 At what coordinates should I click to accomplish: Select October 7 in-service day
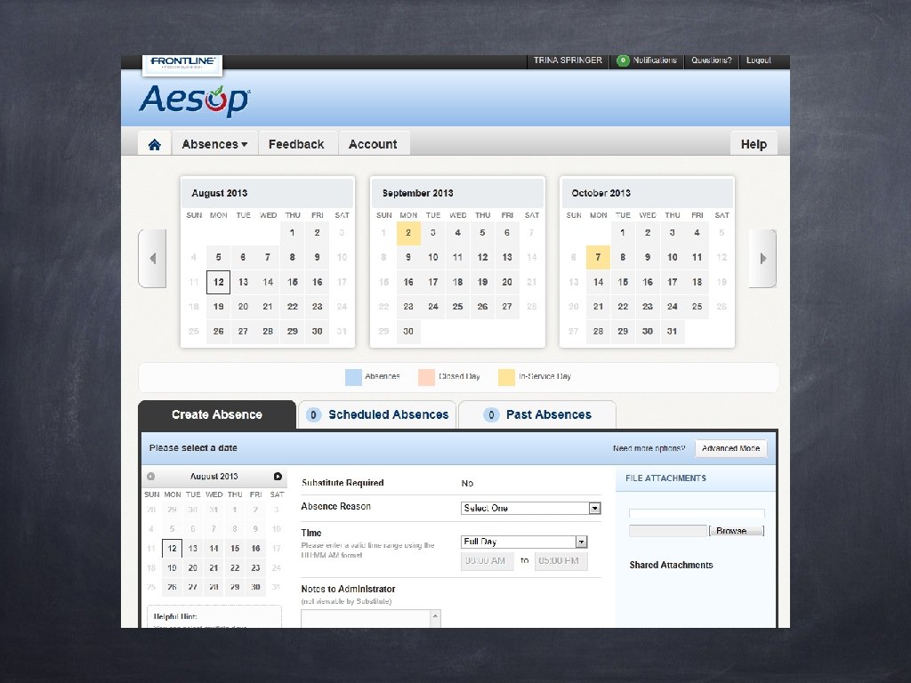(598, 257)
